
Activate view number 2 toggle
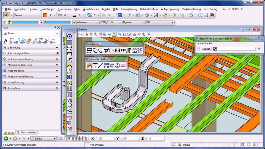(x=69, y=138)
